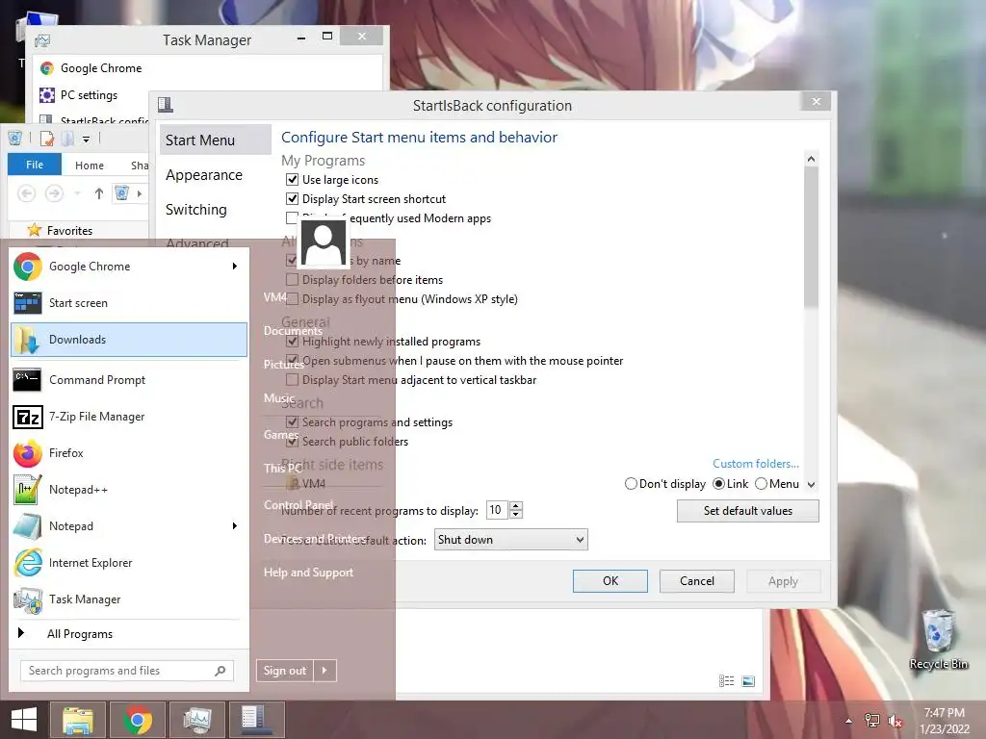
Task: Open Start screen shortcut in Start menu
Action: (129, 303)
